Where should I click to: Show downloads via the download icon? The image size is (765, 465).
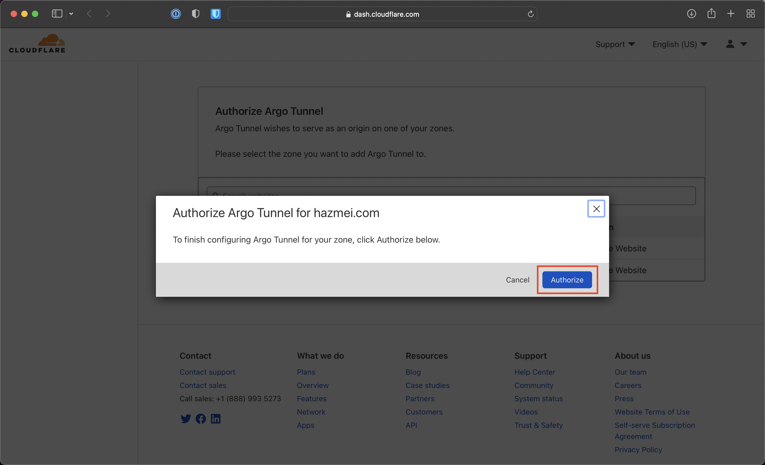pos(691,14)
